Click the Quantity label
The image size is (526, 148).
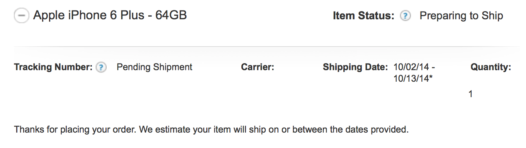point(491,67)
